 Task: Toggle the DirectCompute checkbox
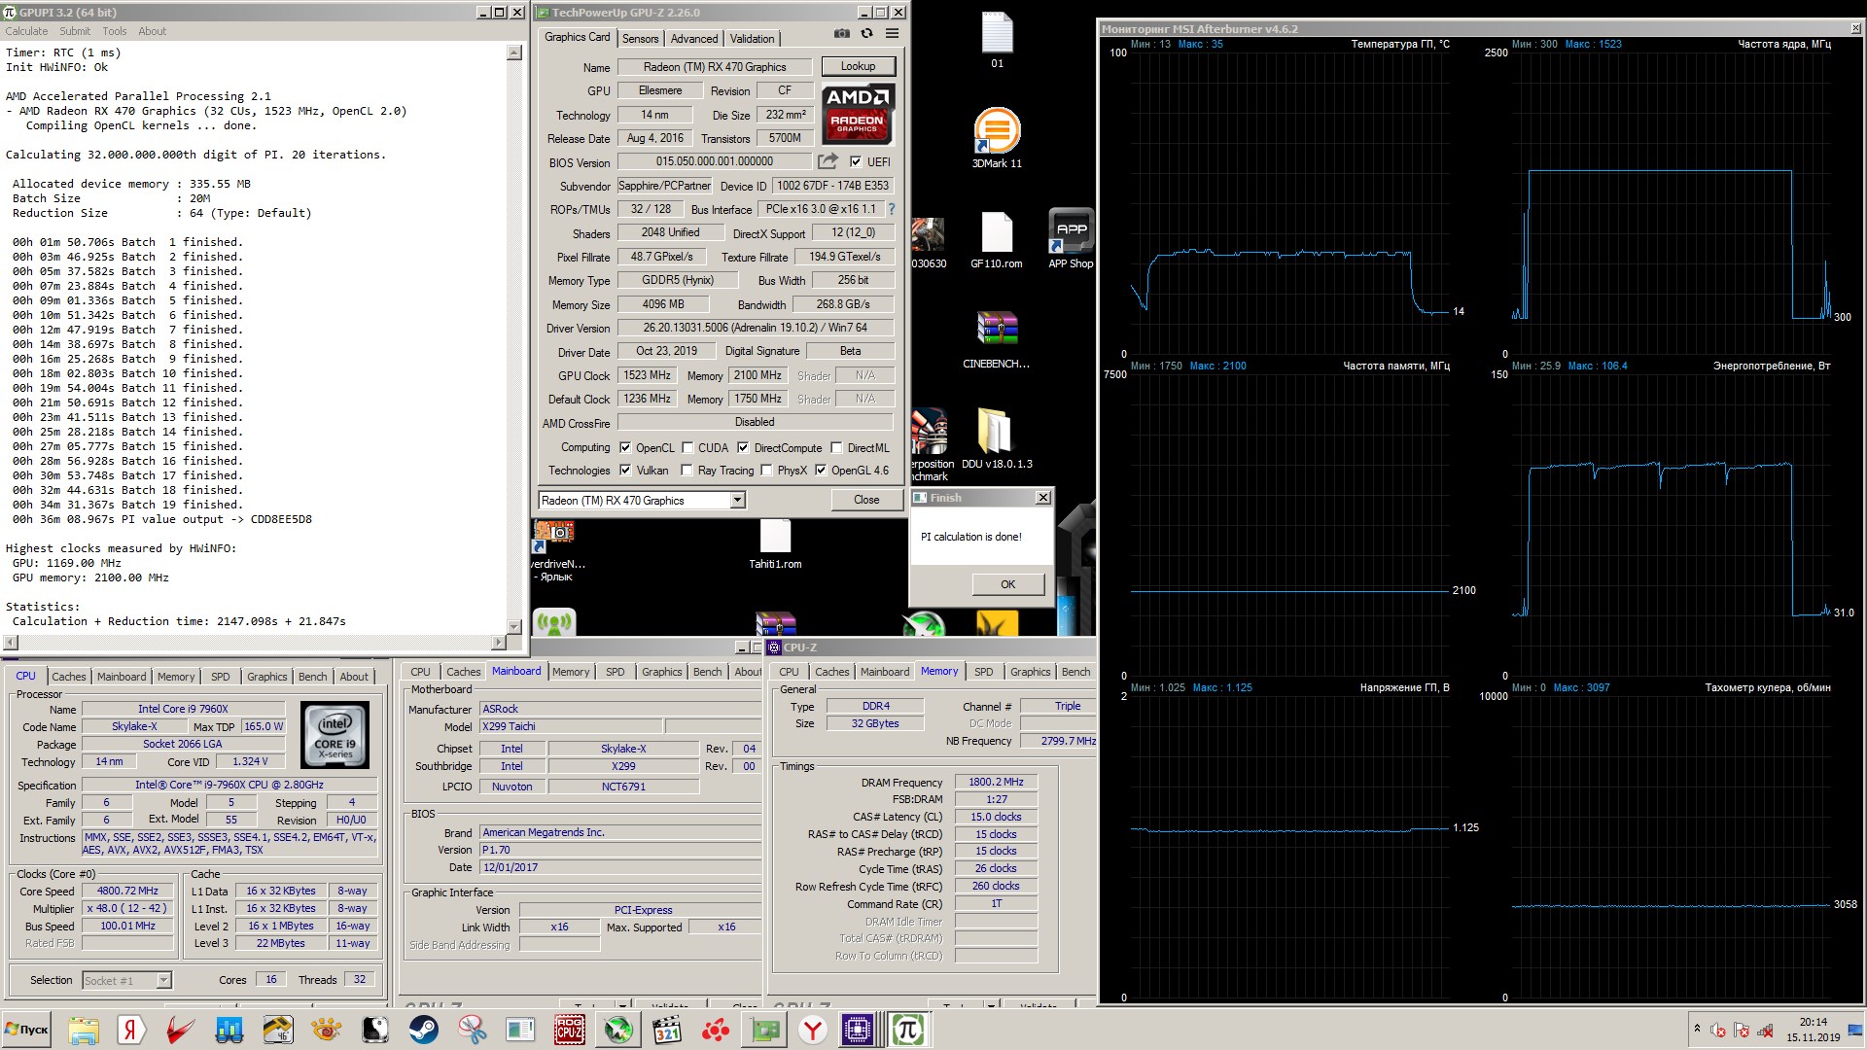click(743, 448)
